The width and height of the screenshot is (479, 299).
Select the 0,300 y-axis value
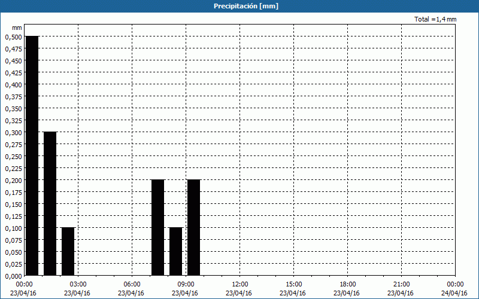[x=13, y=133]
